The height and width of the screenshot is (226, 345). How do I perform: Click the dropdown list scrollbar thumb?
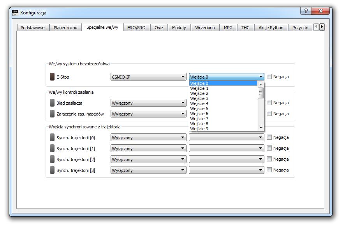tap(261, 93)
